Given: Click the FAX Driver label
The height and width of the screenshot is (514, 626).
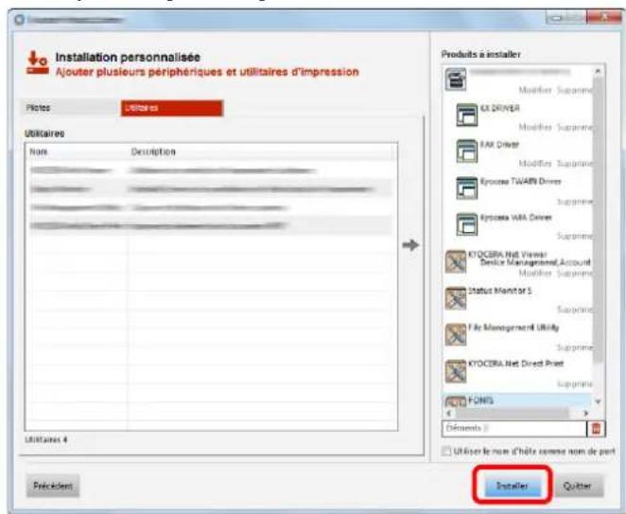Looking at the screenshot, I should (x=499, y=145).
